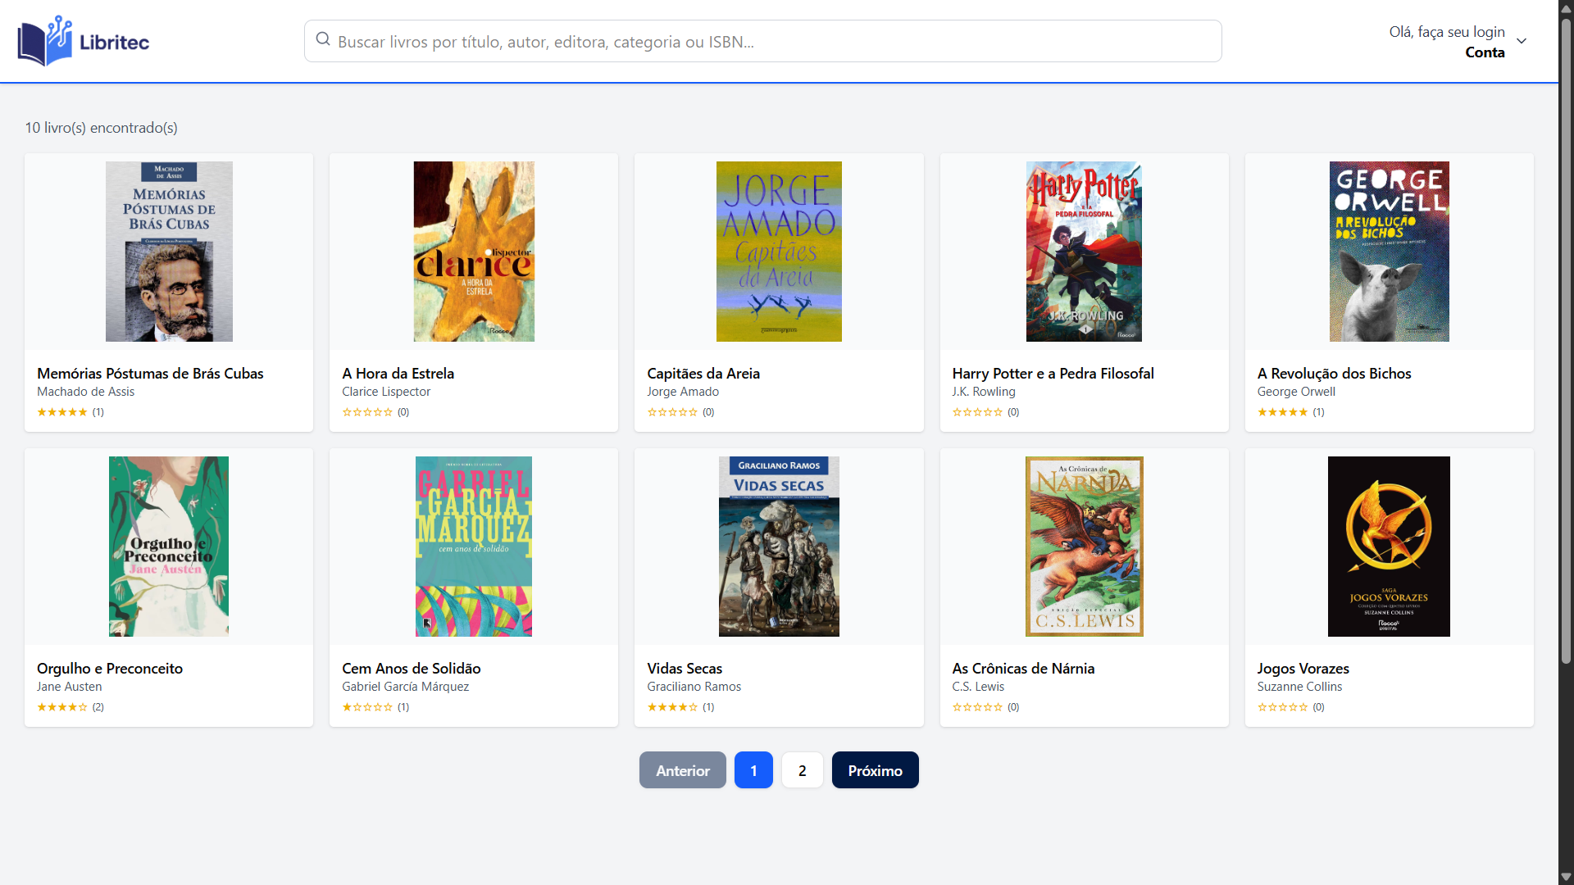
Task: Click author name Machado de Assis
Action: pyautogui.click(x=85, y=392)
